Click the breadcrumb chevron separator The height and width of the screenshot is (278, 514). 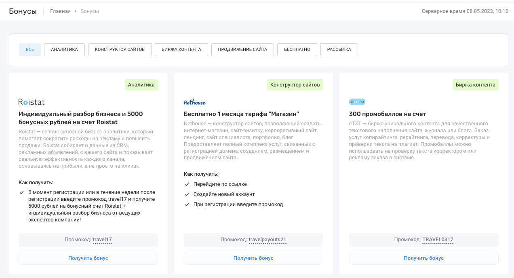click(76, 11)
